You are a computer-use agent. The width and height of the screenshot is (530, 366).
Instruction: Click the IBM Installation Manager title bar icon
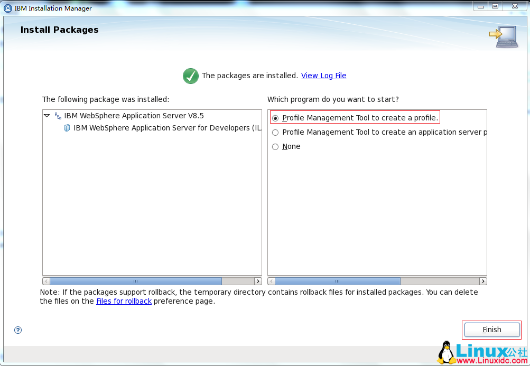point(8,8)
